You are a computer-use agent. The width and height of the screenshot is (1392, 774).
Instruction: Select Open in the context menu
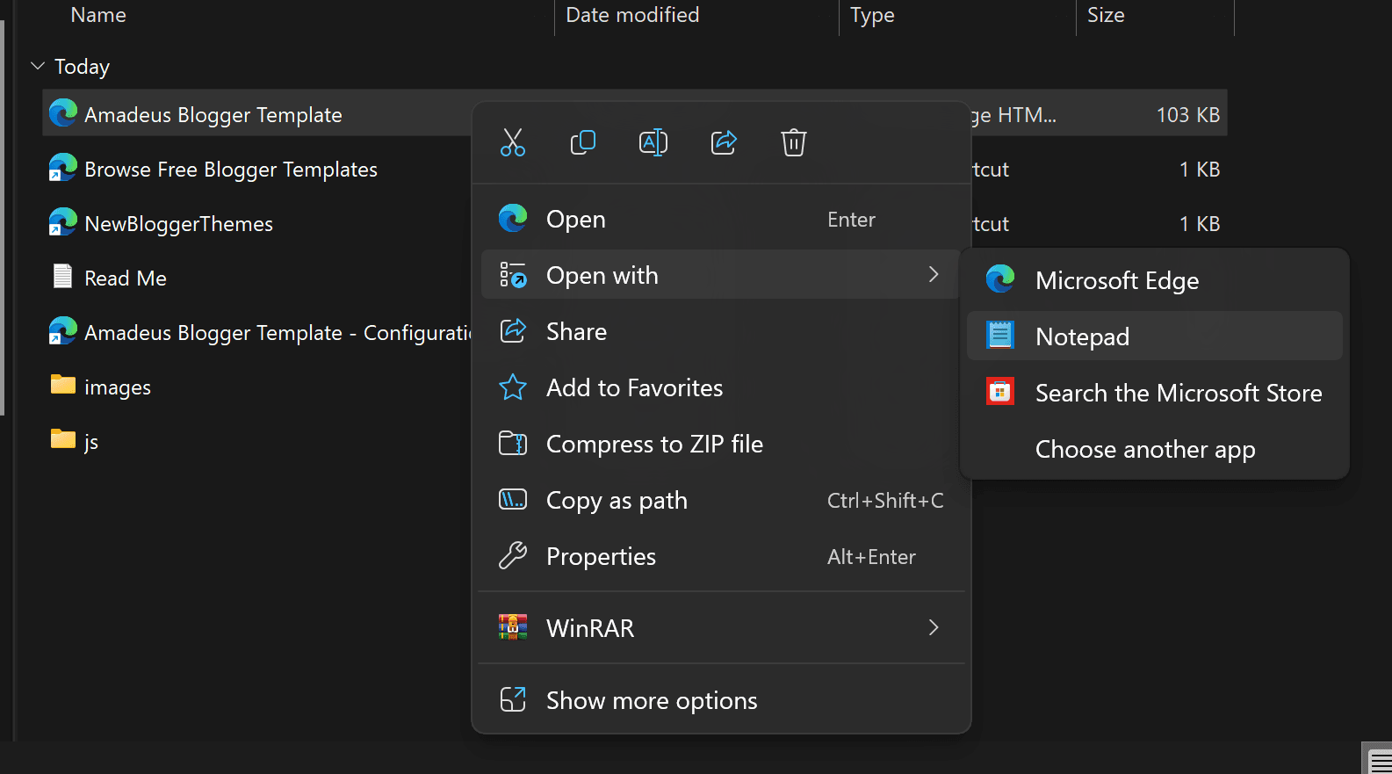tap(720, 218)
